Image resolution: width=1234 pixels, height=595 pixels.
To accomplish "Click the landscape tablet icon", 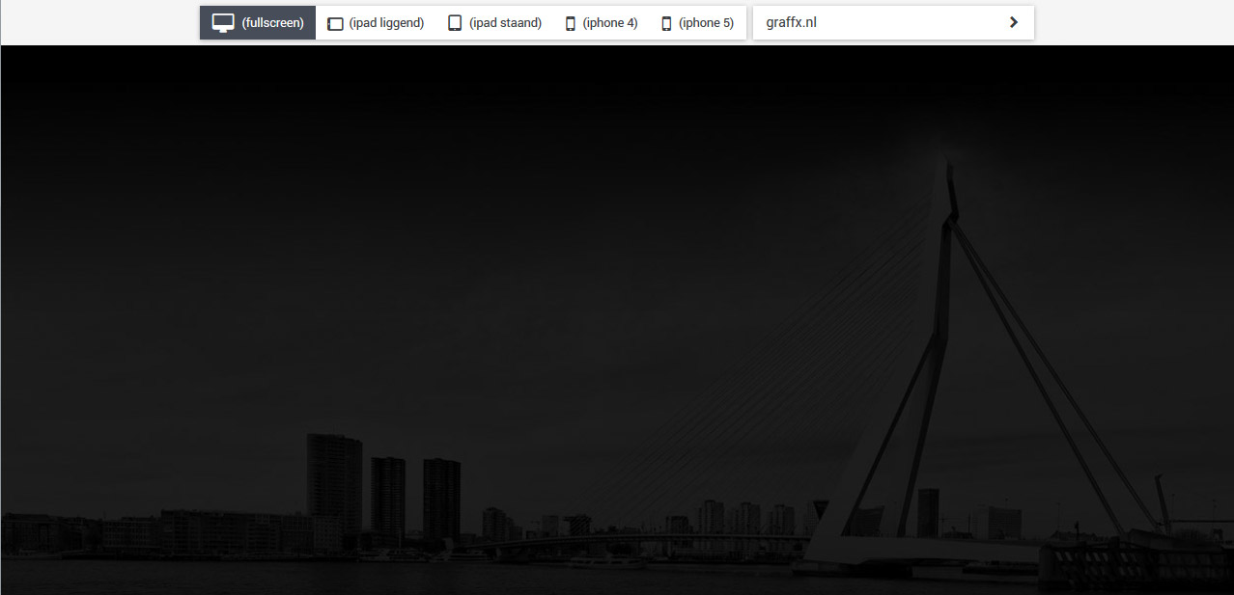I will (335, 23).
